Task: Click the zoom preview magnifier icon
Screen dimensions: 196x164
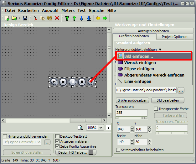Action: pyautogui.click(x=80, y=128)
